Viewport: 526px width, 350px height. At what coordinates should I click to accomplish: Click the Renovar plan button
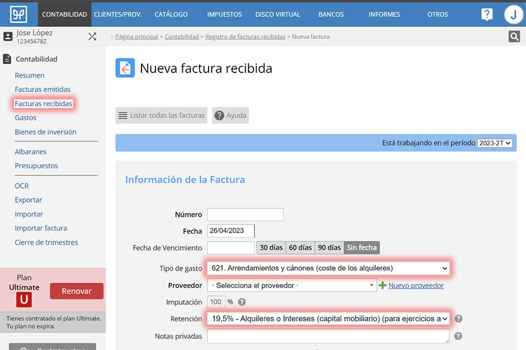(x=77, y=291)
